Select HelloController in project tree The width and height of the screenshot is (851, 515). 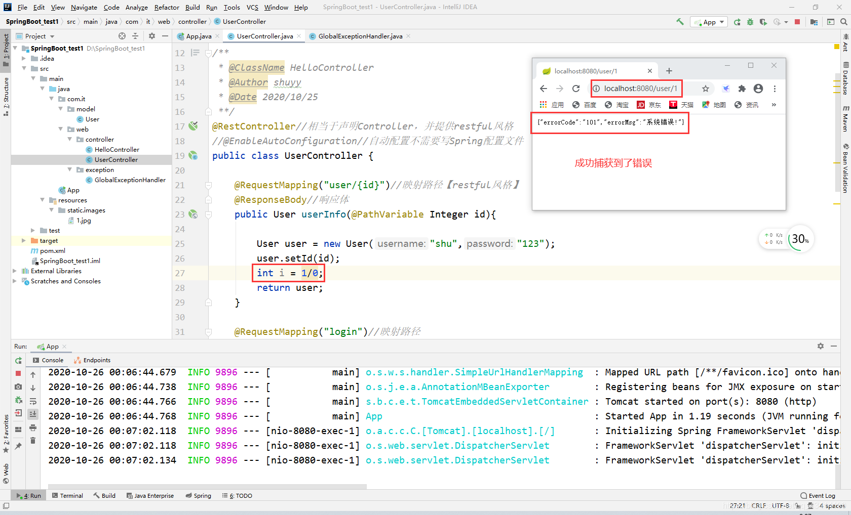point(117,150)
